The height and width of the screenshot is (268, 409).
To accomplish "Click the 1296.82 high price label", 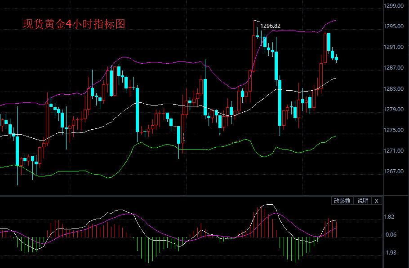I will coord(271,26).
